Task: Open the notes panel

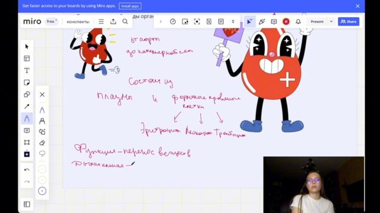Action: coord(221,21)
